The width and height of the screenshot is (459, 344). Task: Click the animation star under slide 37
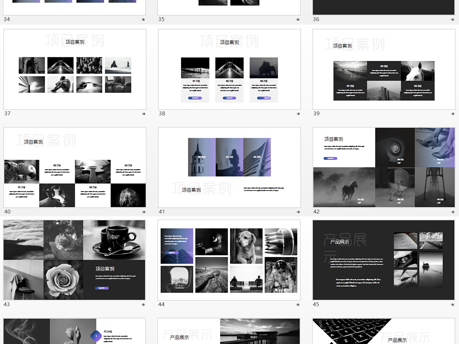click(x=143, y=114)
